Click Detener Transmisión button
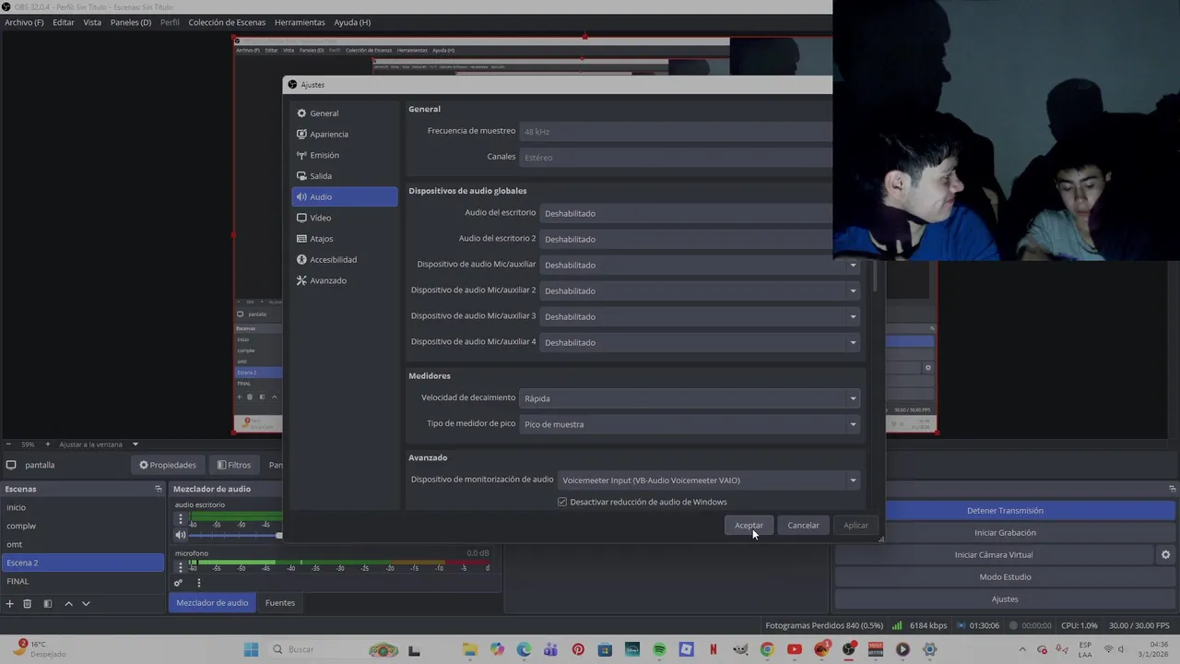The image size is (1180, 664). click(x=1005, y=511)
